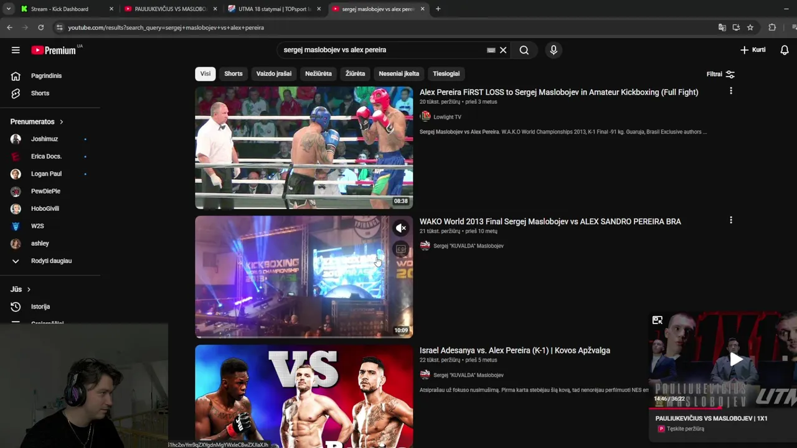Open WAKO World 2013 Final video title
Image resolution: width=797 pixels, height=448 pixels.
pyautogui.click(x=550, y=222)
